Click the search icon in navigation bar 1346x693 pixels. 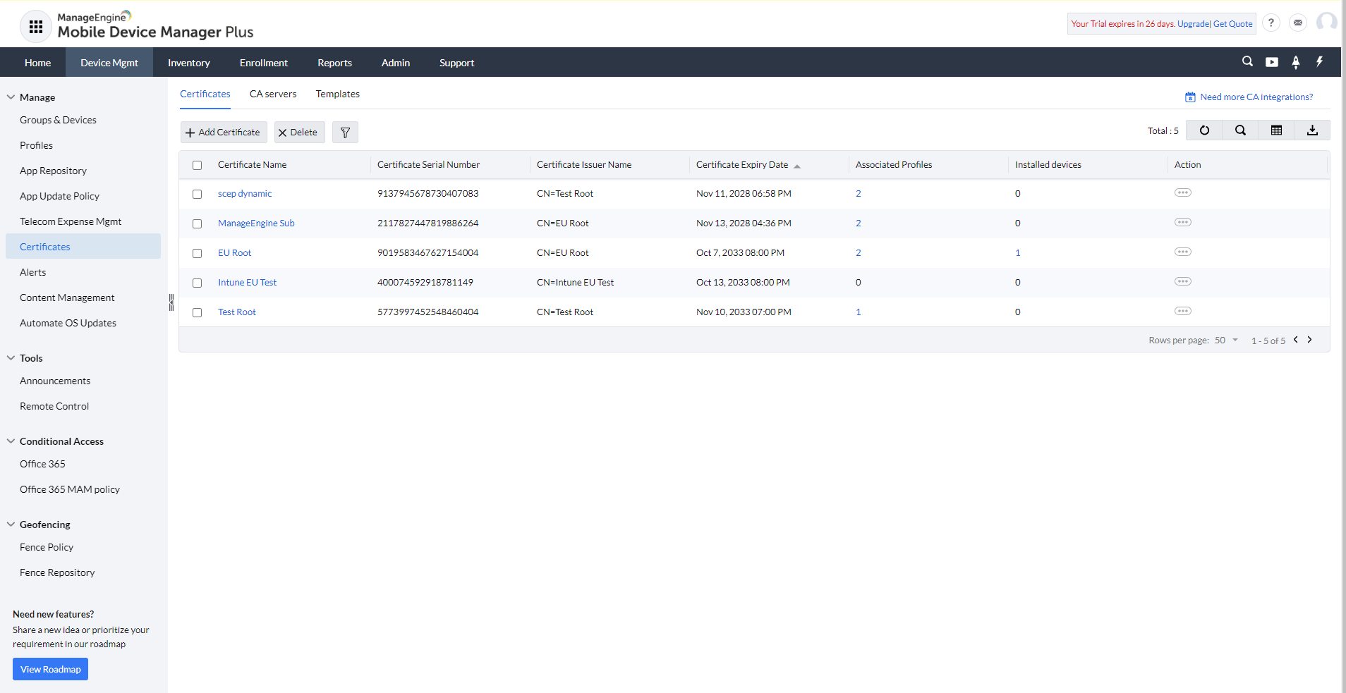coord(1247,61)
